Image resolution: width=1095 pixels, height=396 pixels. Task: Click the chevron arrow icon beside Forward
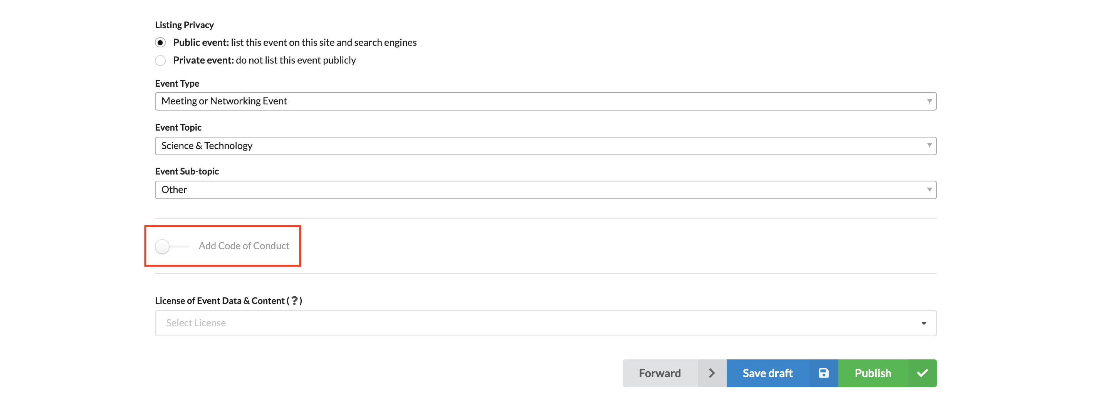click(x=712, y=373)
